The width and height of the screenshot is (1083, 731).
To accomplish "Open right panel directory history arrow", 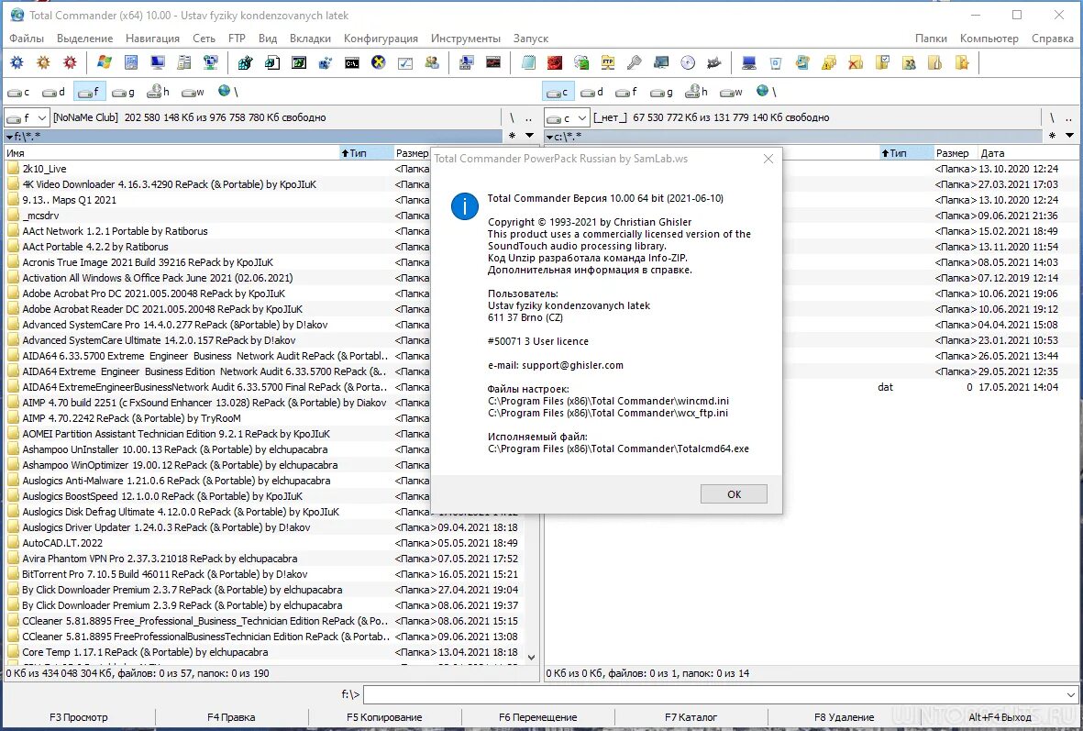I will tap(1069, 136).
